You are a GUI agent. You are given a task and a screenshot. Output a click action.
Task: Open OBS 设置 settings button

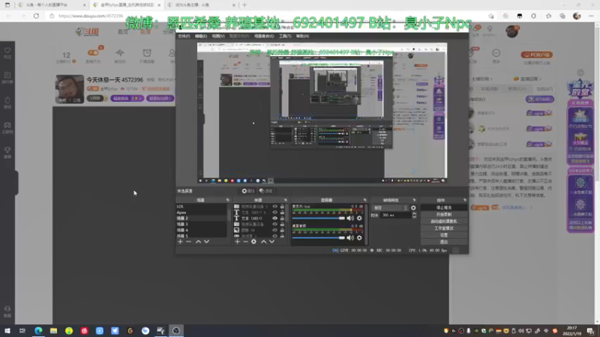[444, 235]
